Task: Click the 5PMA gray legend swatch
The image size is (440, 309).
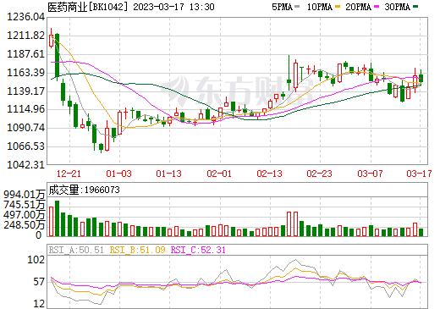Action: 297,7
